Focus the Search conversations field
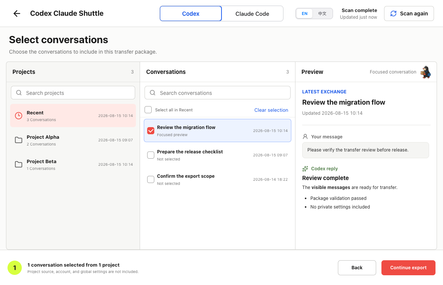The height and width of the screenshot is (285, 443). 217,93
